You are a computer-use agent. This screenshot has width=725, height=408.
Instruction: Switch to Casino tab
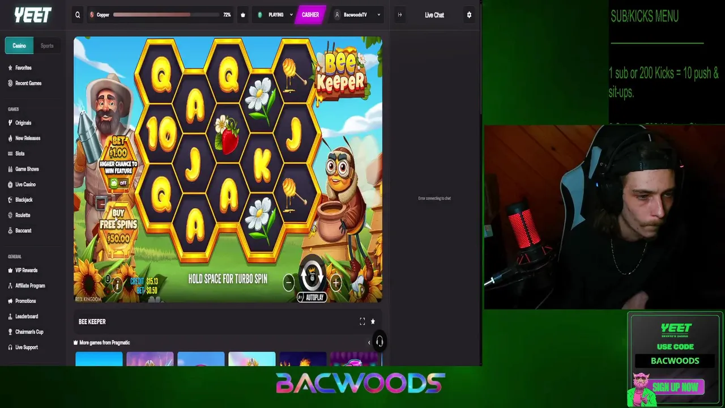19,46
